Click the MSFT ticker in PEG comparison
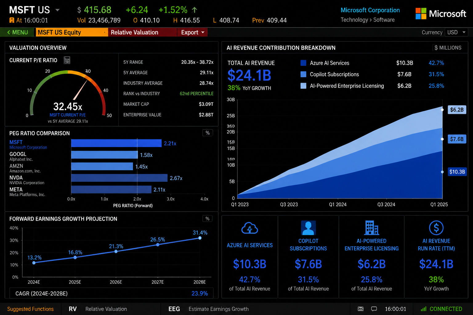 (16, 142)
